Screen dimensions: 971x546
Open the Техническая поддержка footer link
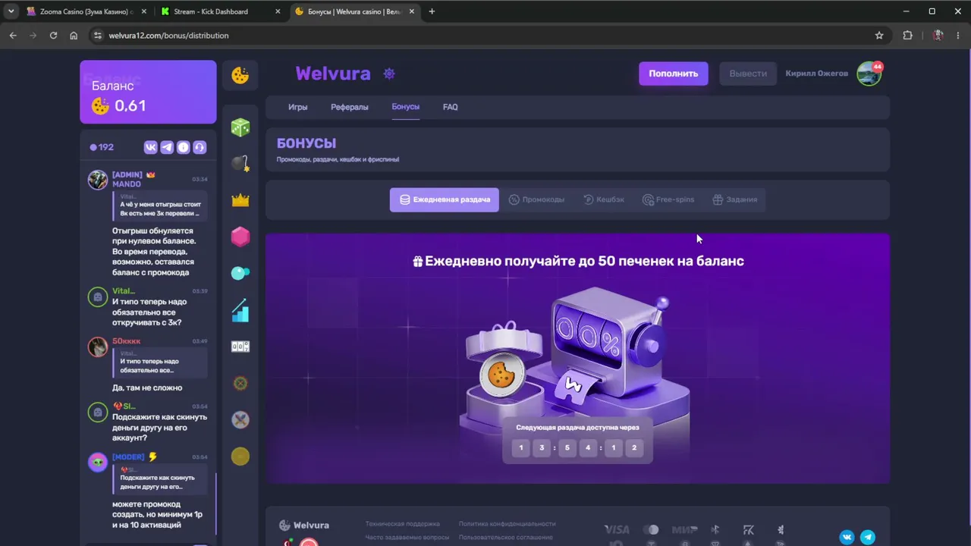[x=403, y=523]
